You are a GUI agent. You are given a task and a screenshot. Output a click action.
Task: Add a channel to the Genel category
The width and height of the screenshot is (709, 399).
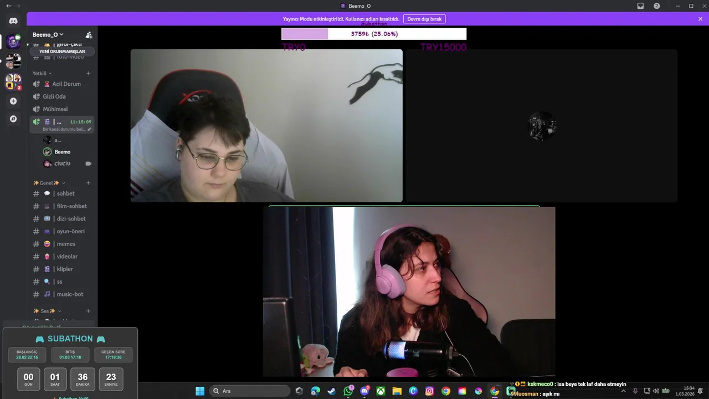(88, 183)
